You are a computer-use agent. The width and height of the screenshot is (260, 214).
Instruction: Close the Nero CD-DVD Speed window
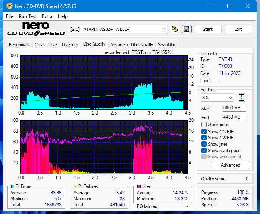(248, 6)
